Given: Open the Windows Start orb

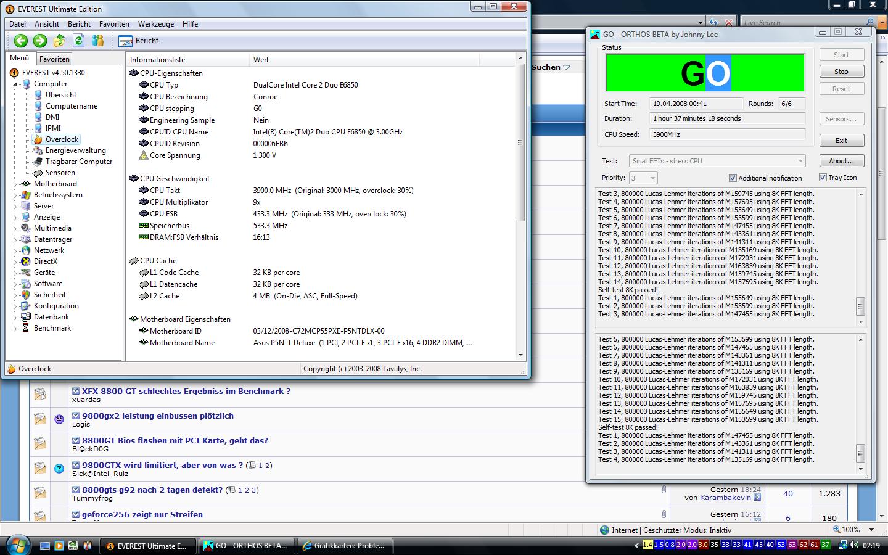Looking at the screenshot, I should coord(17,545).
